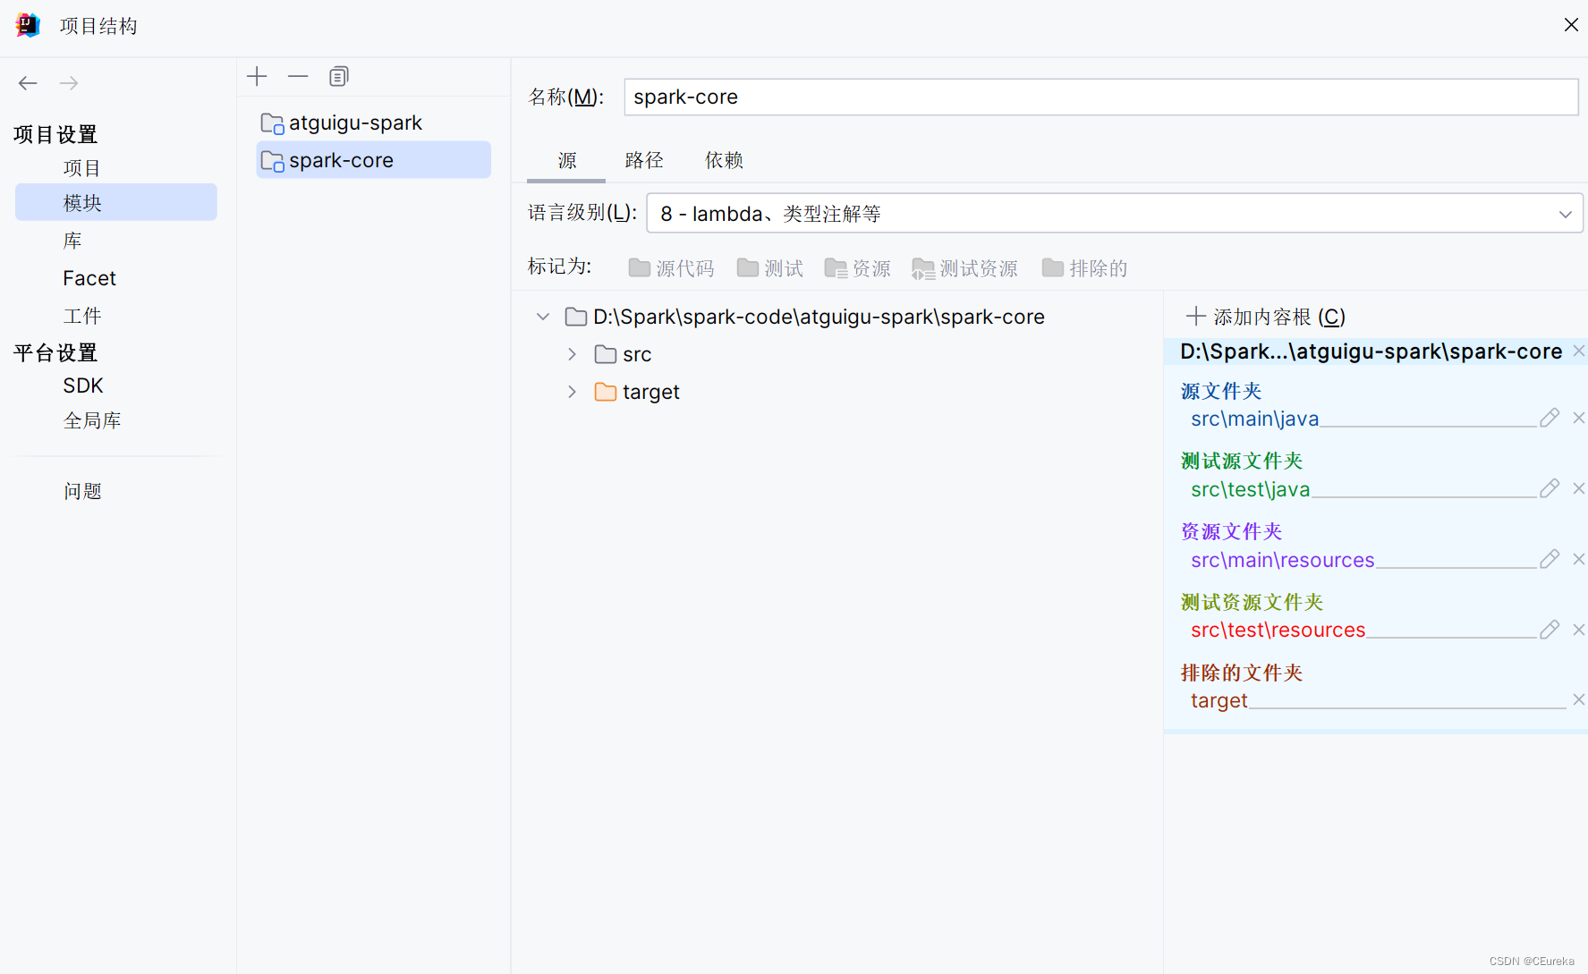Click the IntelliJ IDEA logo icon

point(28,25)
